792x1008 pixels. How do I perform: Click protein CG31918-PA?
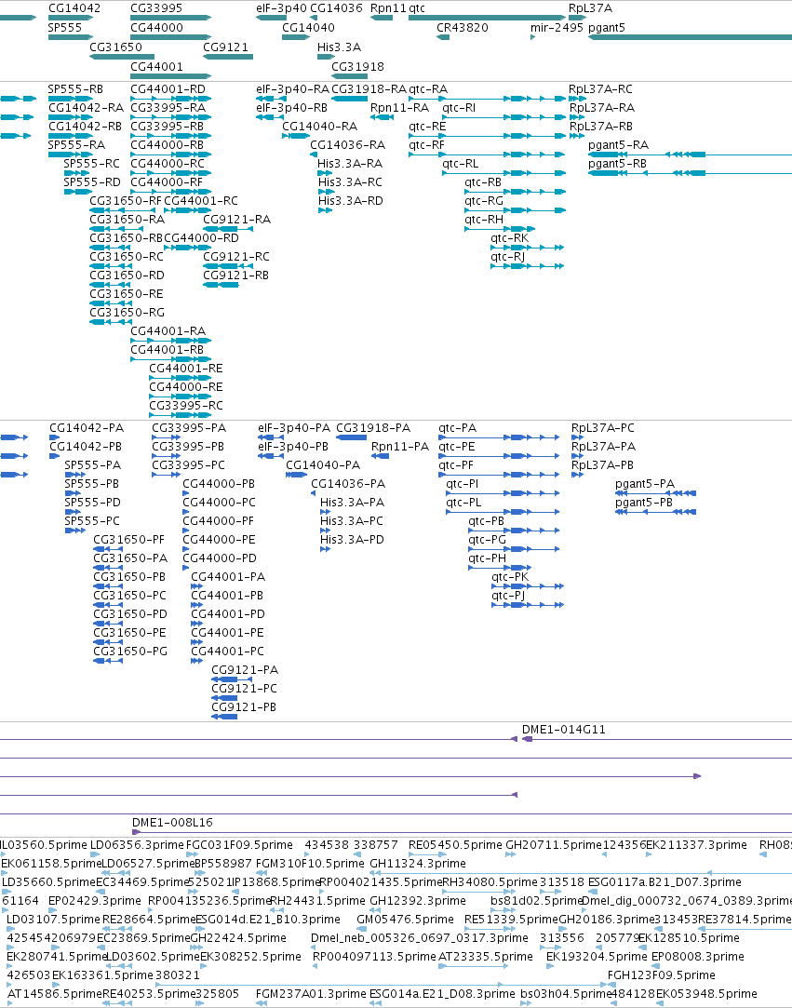point(373,428)
